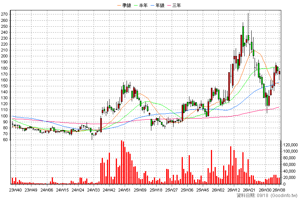Click the week label 25W45
299x200 pixels.
click(203, 190)
